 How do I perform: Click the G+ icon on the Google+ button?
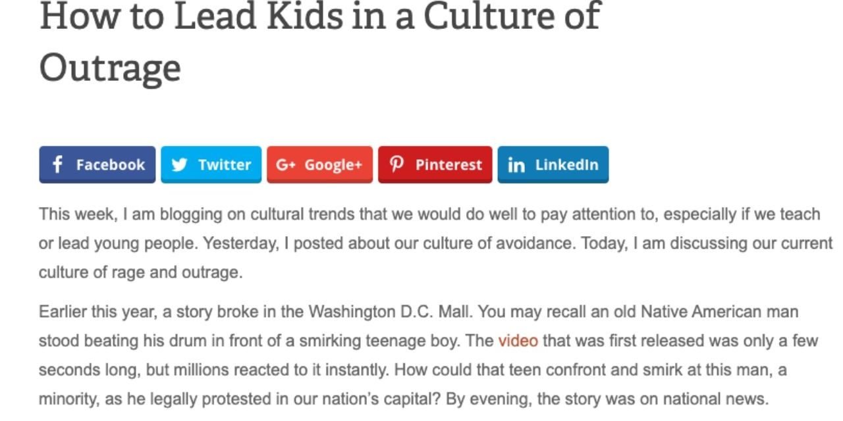point(286,164)
